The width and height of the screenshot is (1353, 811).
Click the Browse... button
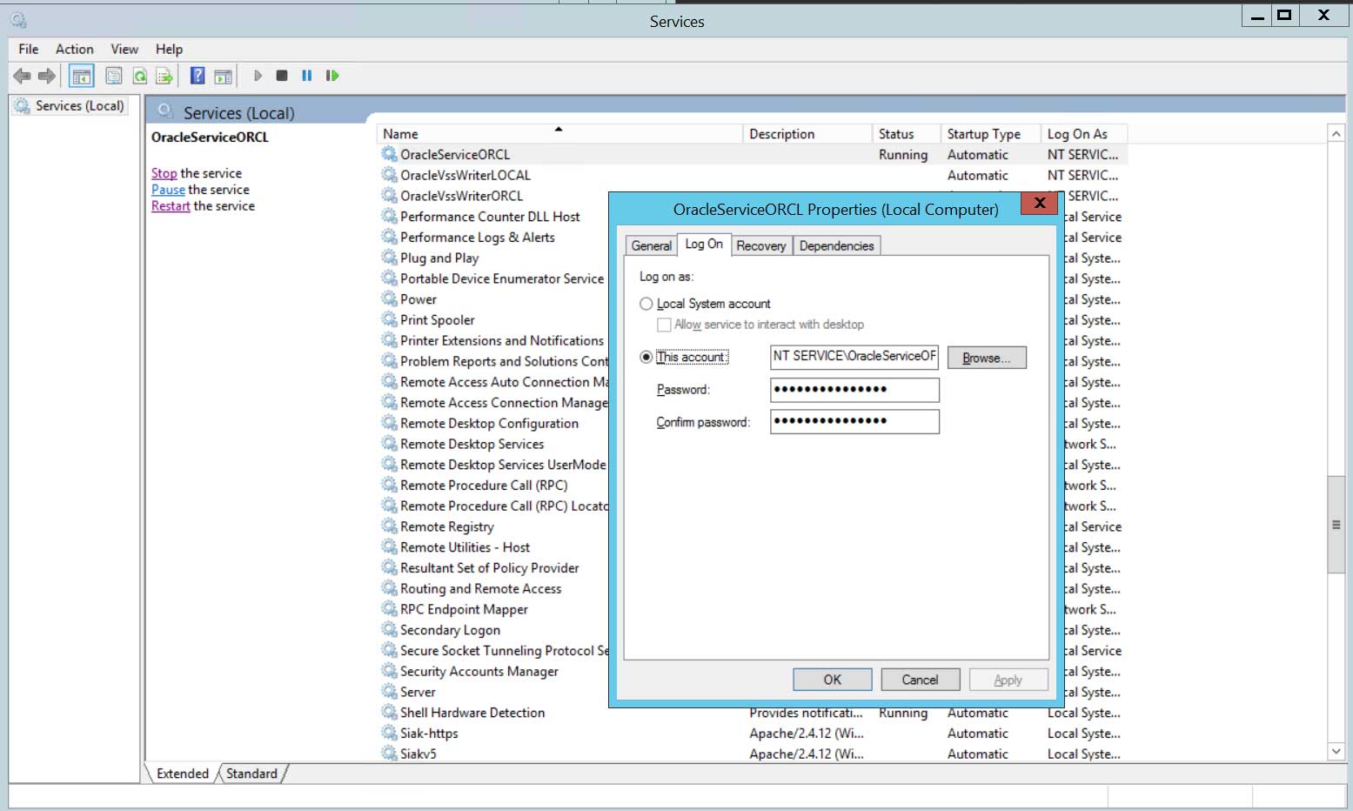[x=987, y=358]
